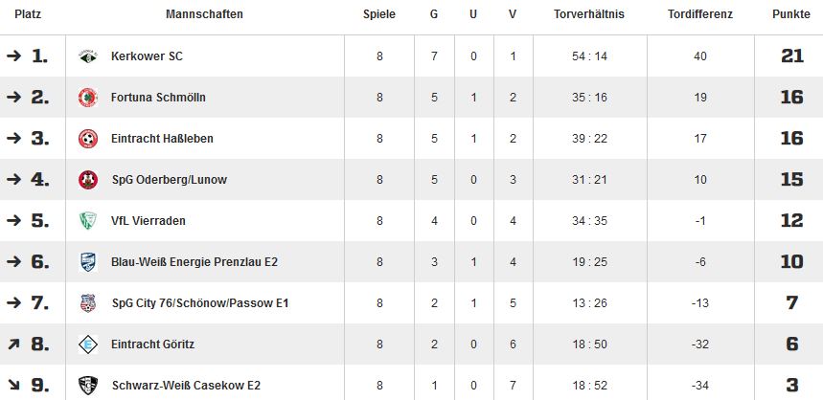Click the SpG City 76/Schönow/Passow E1 logo
This screenshot has height=400, width=823.
coord(88,303)
